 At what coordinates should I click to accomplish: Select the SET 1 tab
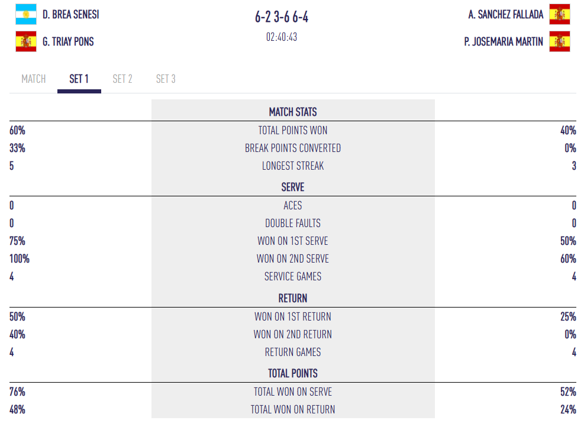[79, 79]
